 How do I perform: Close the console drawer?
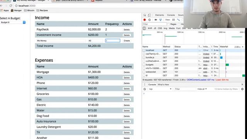click(242, 85)
